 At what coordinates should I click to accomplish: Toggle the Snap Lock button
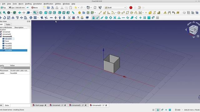click(x=93, y=18)
